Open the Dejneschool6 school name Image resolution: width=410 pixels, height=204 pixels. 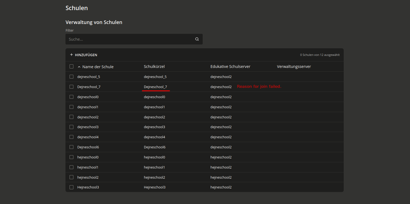88,147
